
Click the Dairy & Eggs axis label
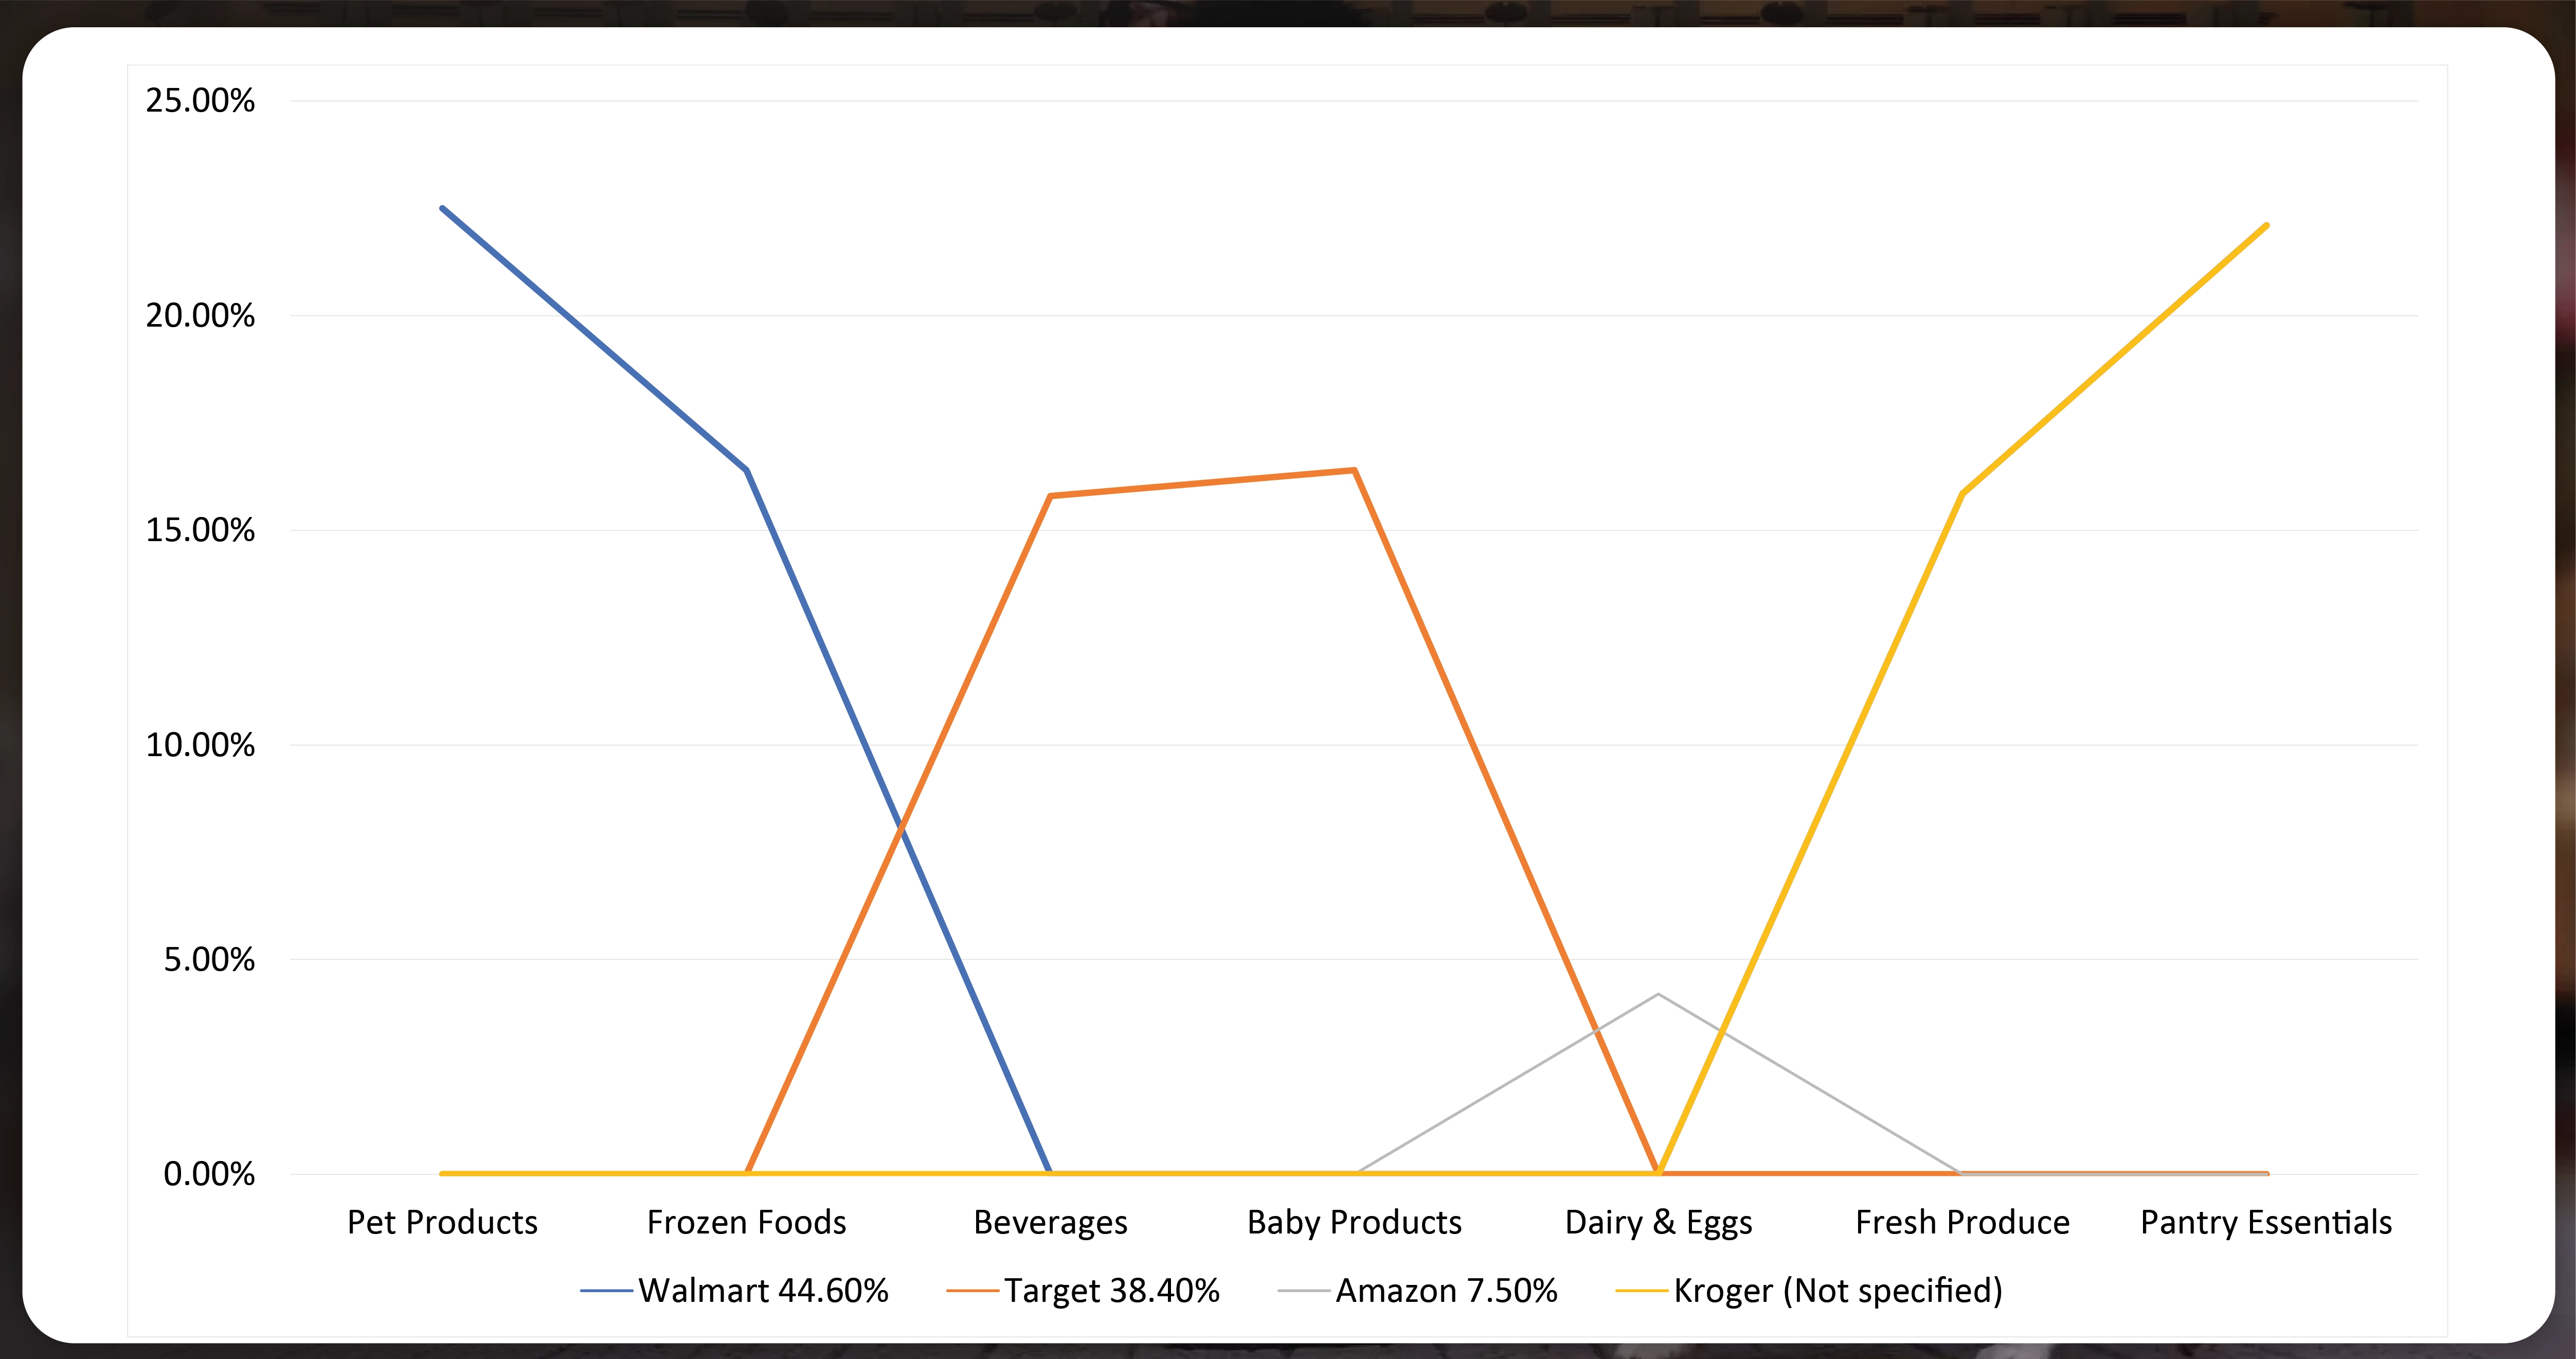(x=1658, y=1223)
